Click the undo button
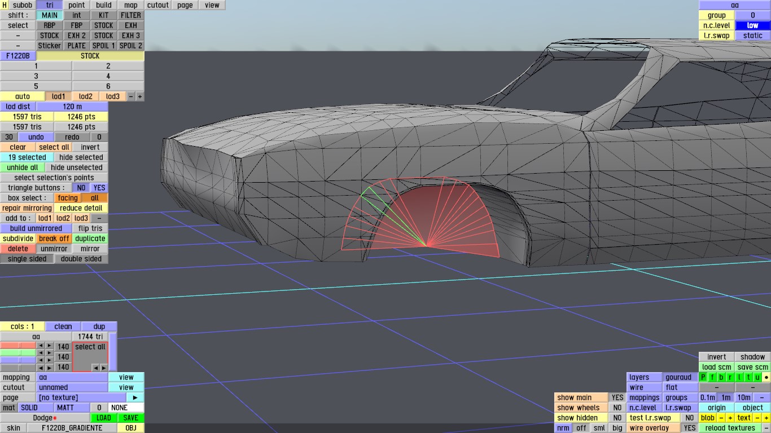This screenshot has height=433, width=771. click(x=36, y=137)
